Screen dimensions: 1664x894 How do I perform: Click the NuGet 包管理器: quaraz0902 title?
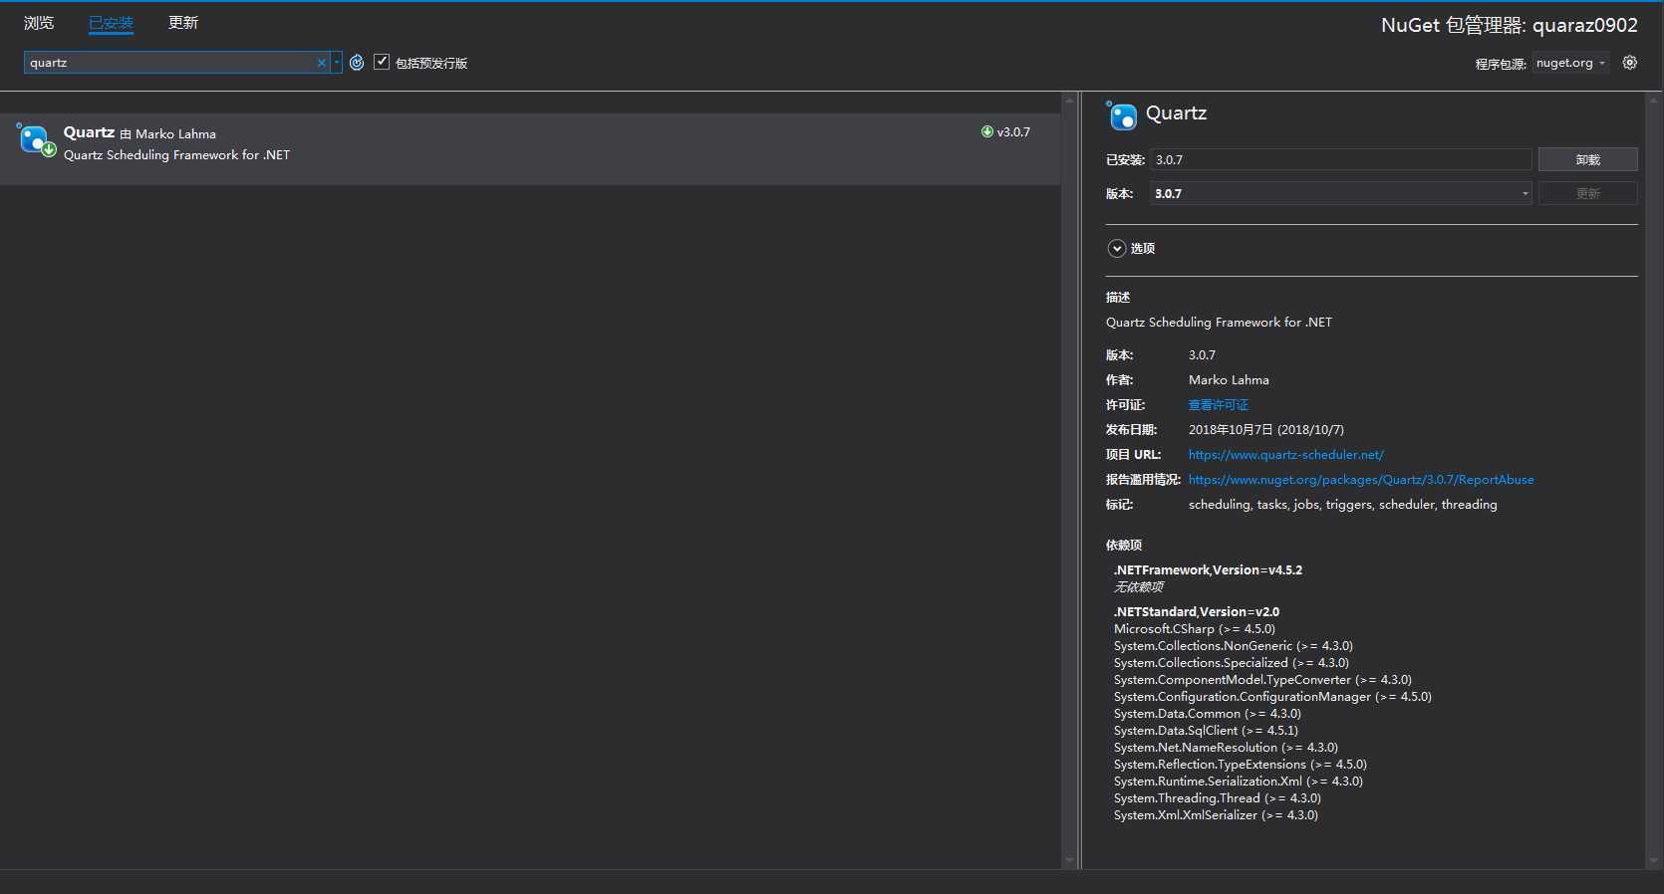click(1510, 26)
